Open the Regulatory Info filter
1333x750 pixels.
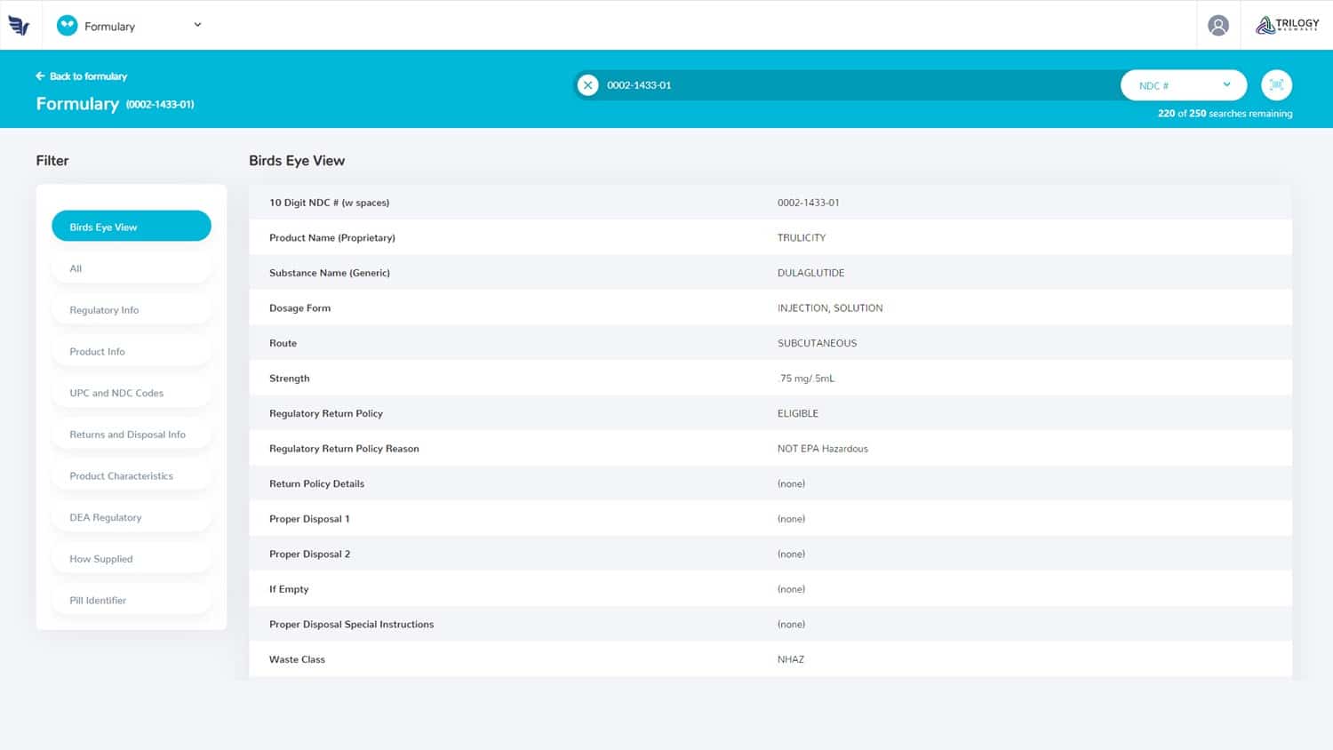[x=132, y=310]
